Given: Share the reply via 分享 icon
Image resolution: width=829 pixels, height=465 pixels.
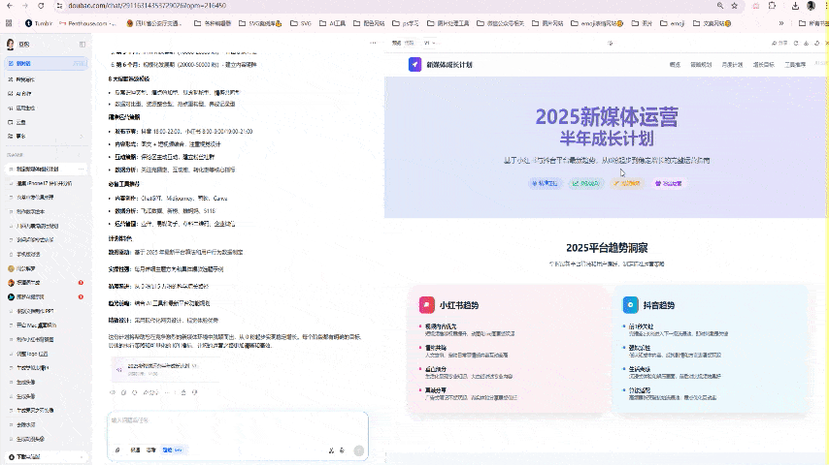Looking at the screenshot, I should (150, 392).
